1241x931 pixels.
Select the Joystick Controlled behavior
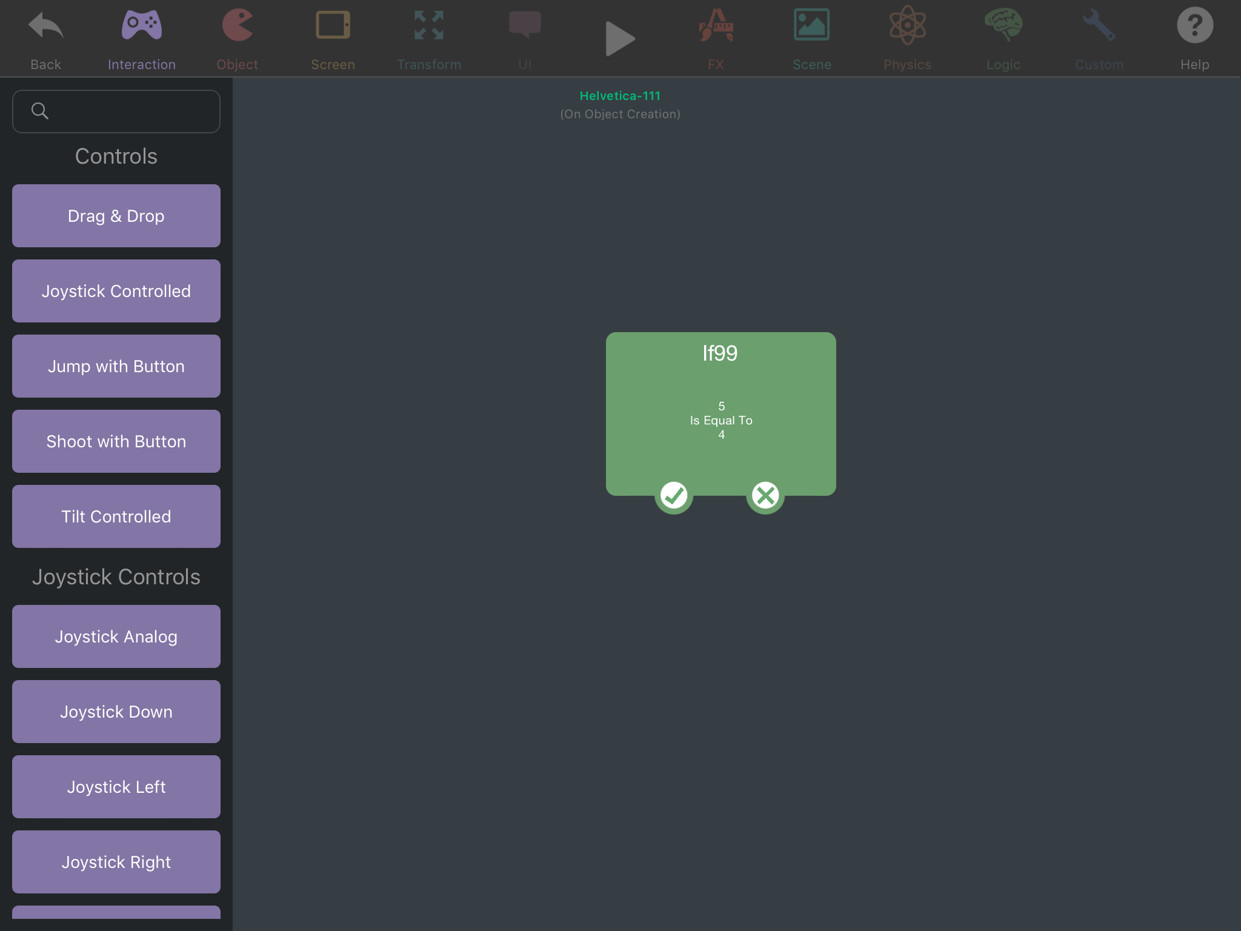click(116, 291)
